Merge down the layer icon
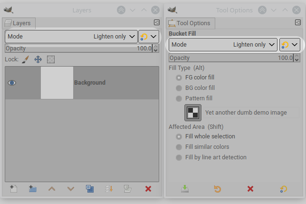This screenshot has width=306, height=204. click(109, 189)
